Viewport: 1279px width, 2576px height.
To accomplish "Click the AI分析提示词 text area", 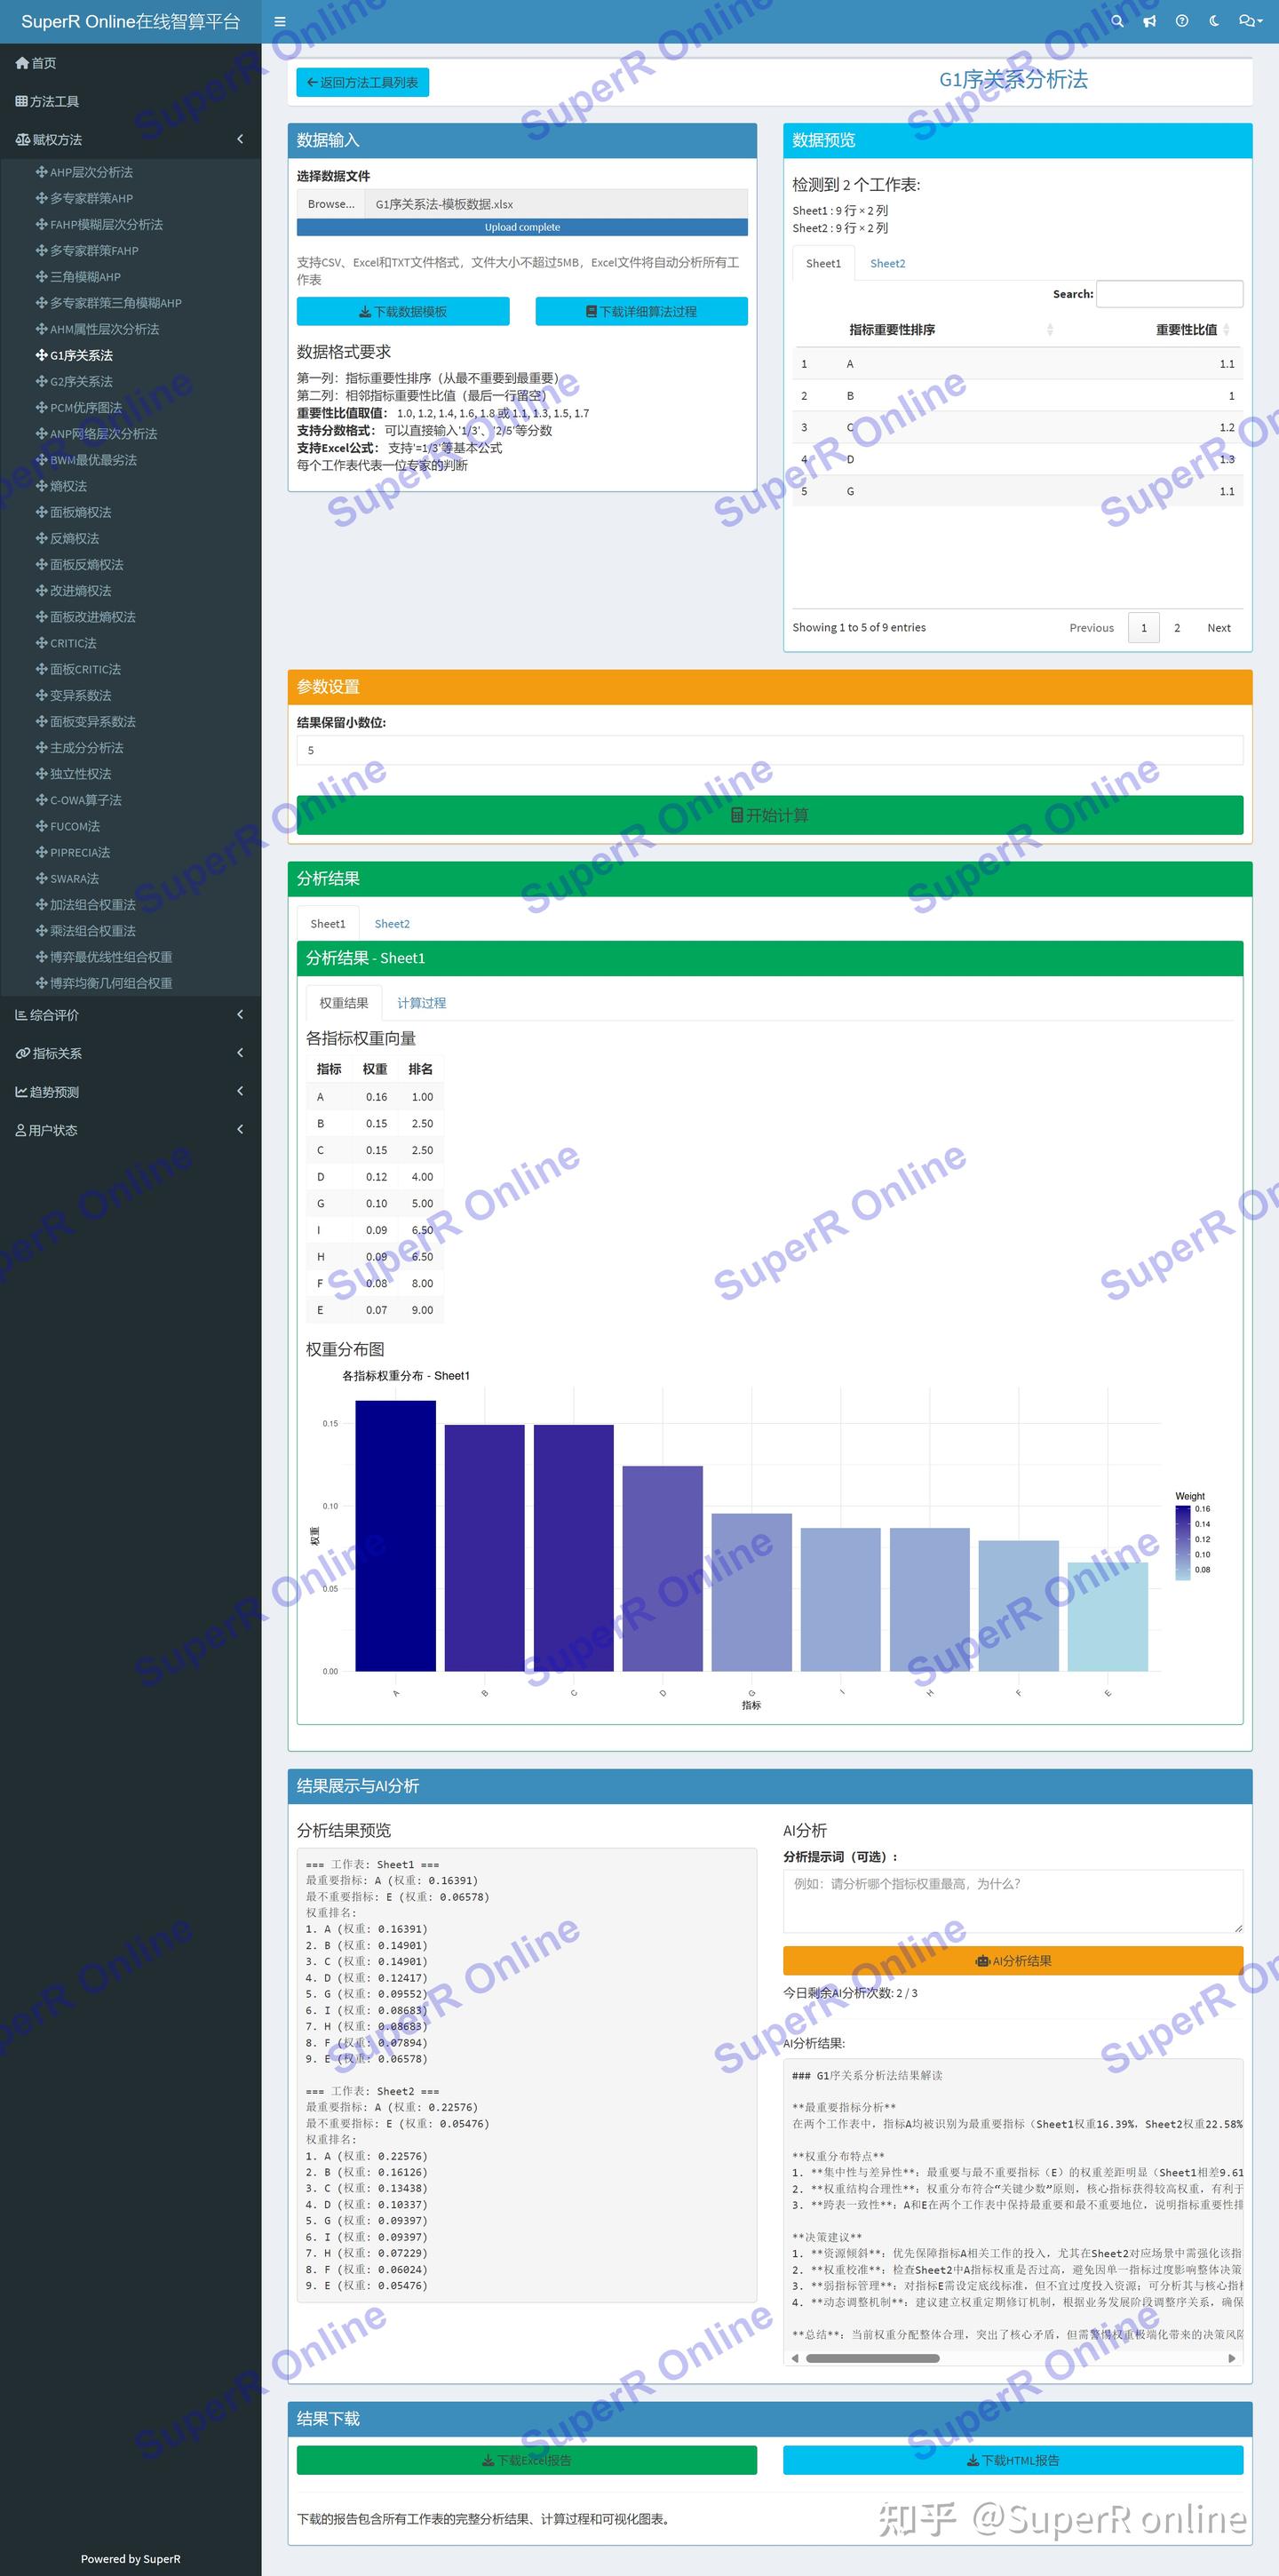I will 1013,1900.
